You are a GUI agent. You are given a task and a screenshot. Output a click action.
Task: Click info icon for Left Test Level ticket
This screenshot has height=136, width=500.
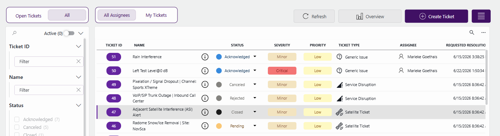point(205,71)
